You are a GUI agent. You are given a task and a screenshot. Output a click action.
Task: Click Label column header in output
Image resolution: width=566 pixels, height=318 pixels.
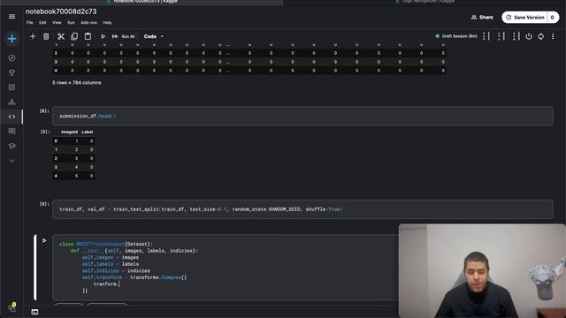(x=87, y=132)
